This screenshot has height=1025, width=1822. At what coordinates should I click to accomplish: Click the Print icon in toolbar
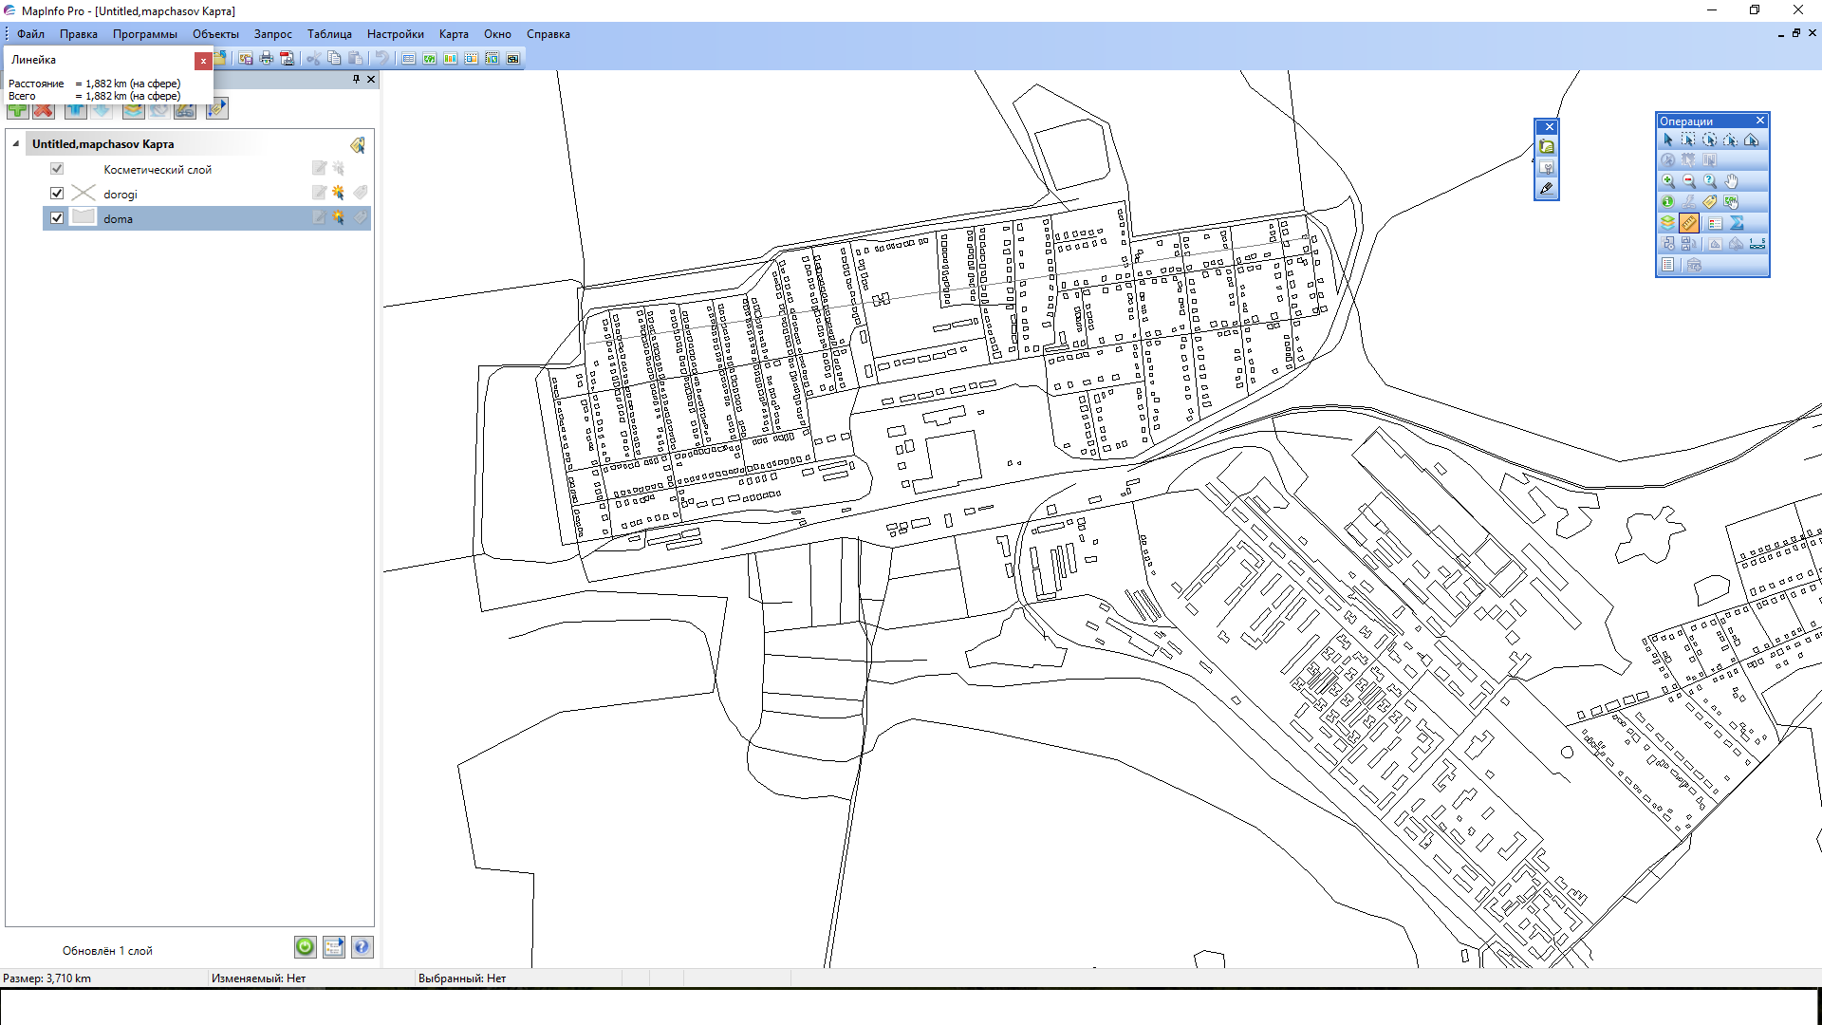click(267, 59)
